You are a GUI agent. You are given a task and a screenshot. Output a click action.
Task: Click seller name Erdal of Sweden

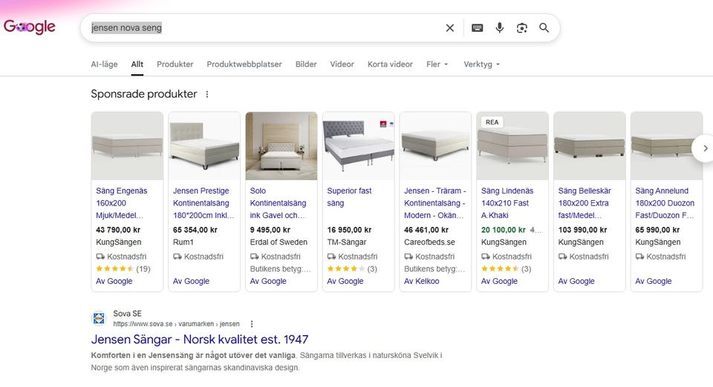coord(279,242)
